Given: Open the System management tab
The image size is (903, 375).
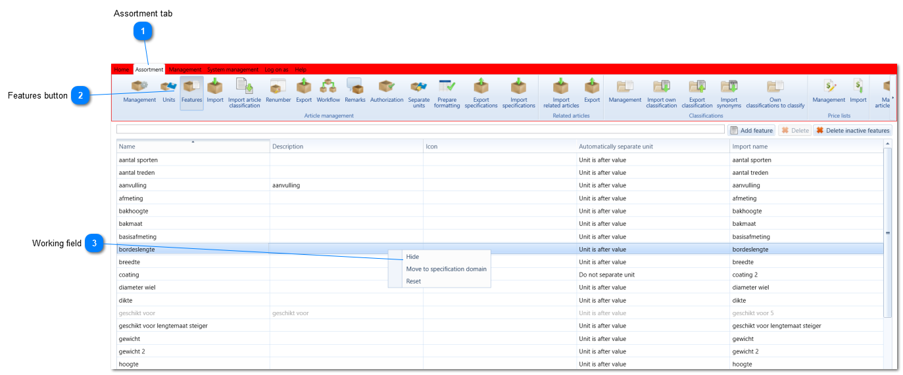Looking at the screenshot, I should (233, 70).
